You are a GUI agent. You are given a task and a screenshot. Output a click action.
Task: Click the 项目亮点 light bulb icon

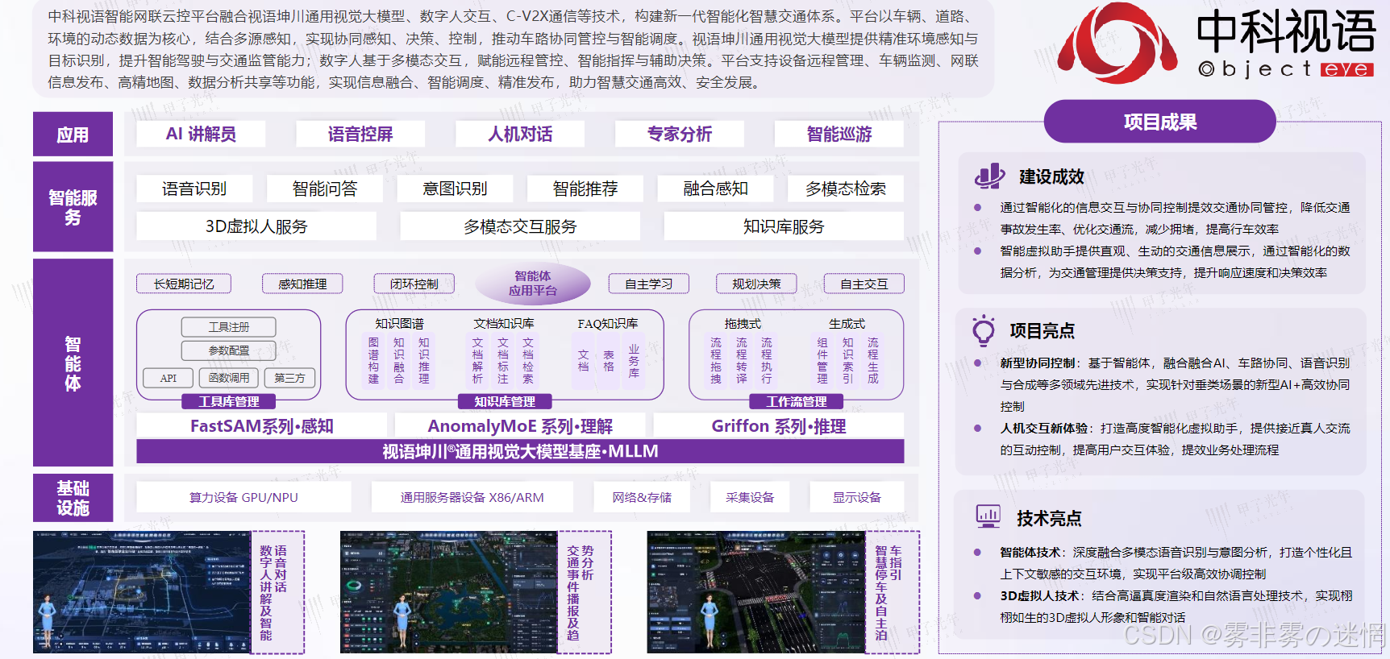[984, 330]
